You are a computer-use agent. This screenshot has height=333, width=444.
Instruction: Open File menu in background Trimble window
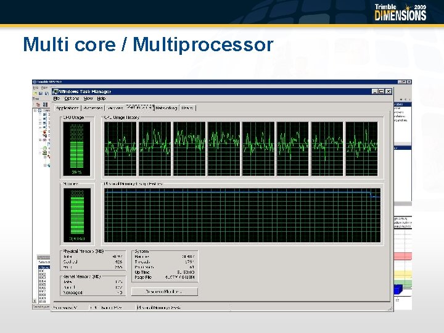[36, 88]
